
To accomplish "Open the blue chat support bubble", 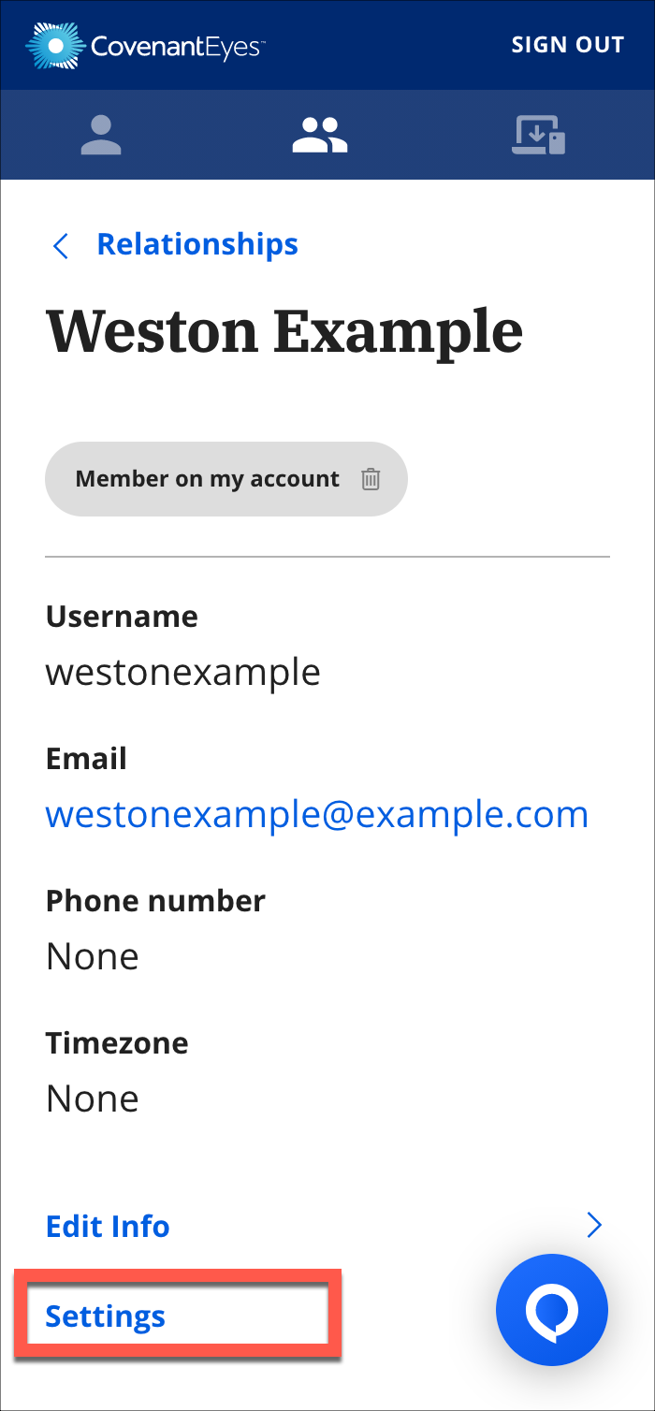I will (x=552, y=1310).
